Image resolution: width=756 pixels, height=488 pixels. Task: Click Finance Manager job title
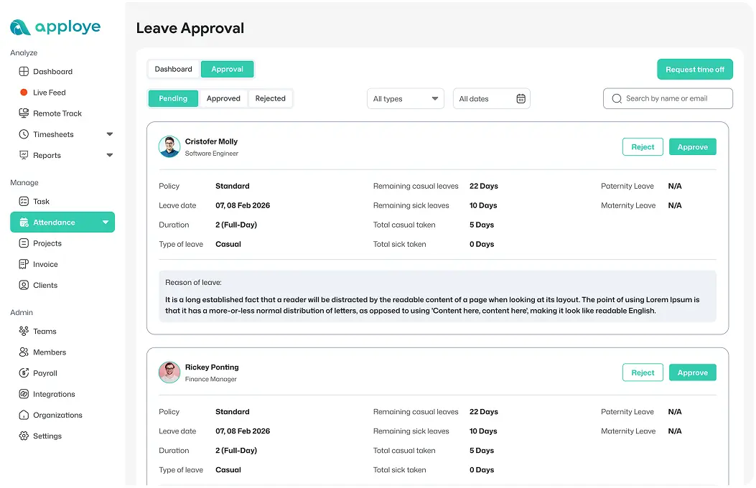tap(210, 379)
